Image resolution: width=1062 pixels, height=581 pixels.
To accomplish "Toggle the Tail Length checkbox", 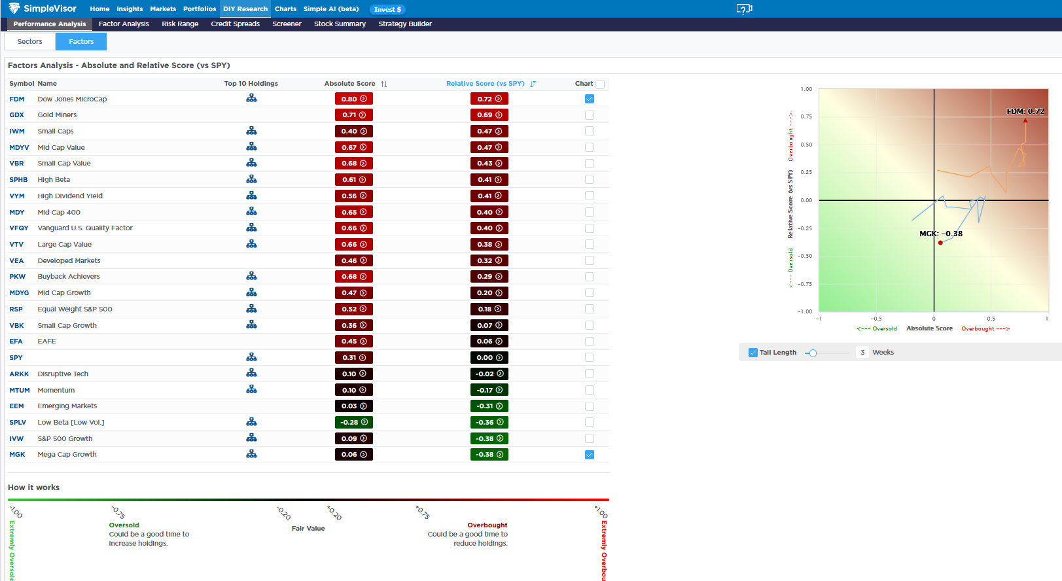I will [752, 353].
